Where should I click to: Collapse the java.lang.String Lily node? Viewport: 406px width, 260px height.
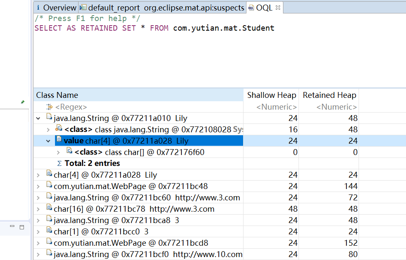(39, 118)
